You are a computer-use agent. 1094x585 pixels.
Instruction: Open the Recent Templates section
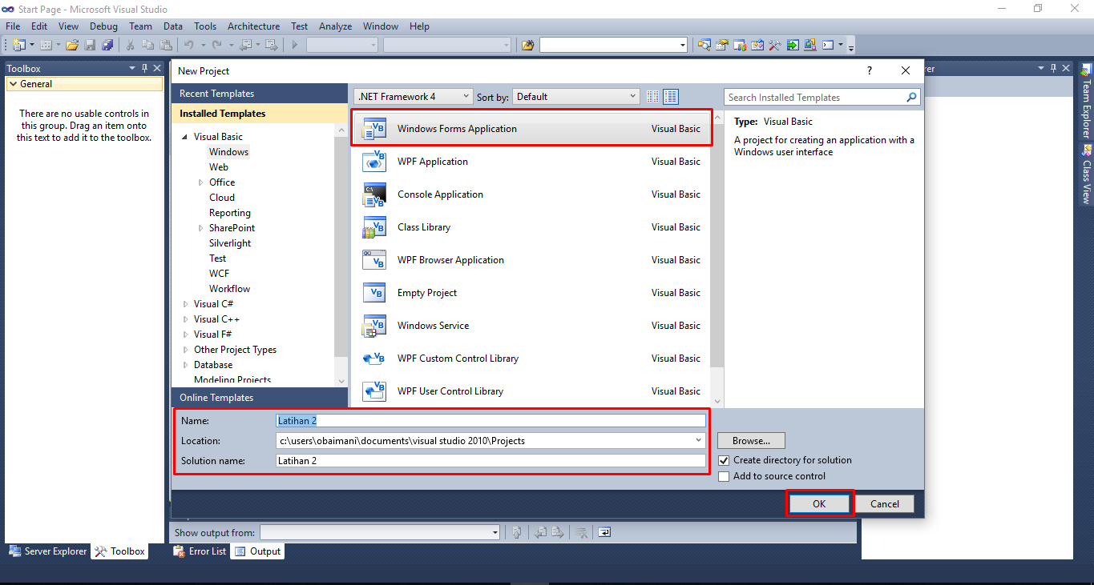point(259,94)
